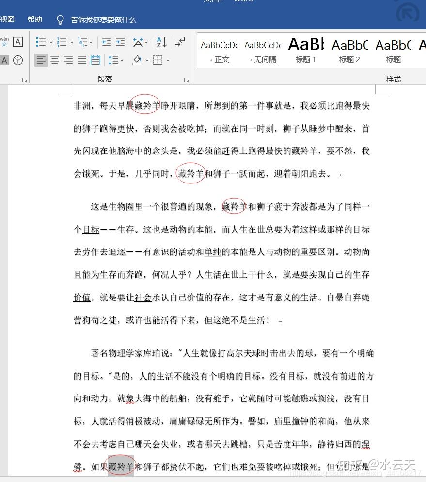Click the multilevel list icon
Screen dimensions: 426x482
[82, 42]
